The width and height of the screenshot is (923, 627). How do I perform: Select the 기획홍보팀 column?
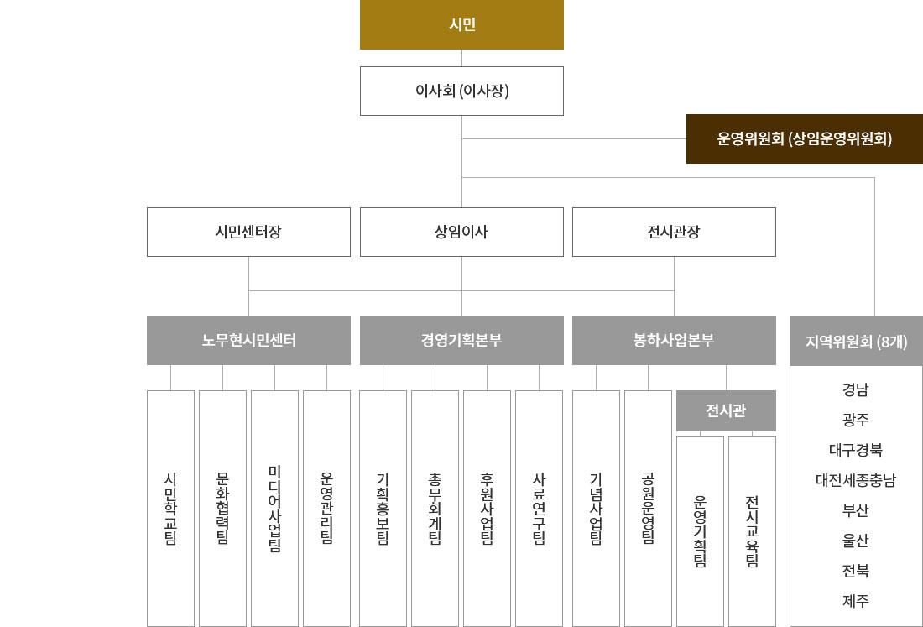point(383,508)
